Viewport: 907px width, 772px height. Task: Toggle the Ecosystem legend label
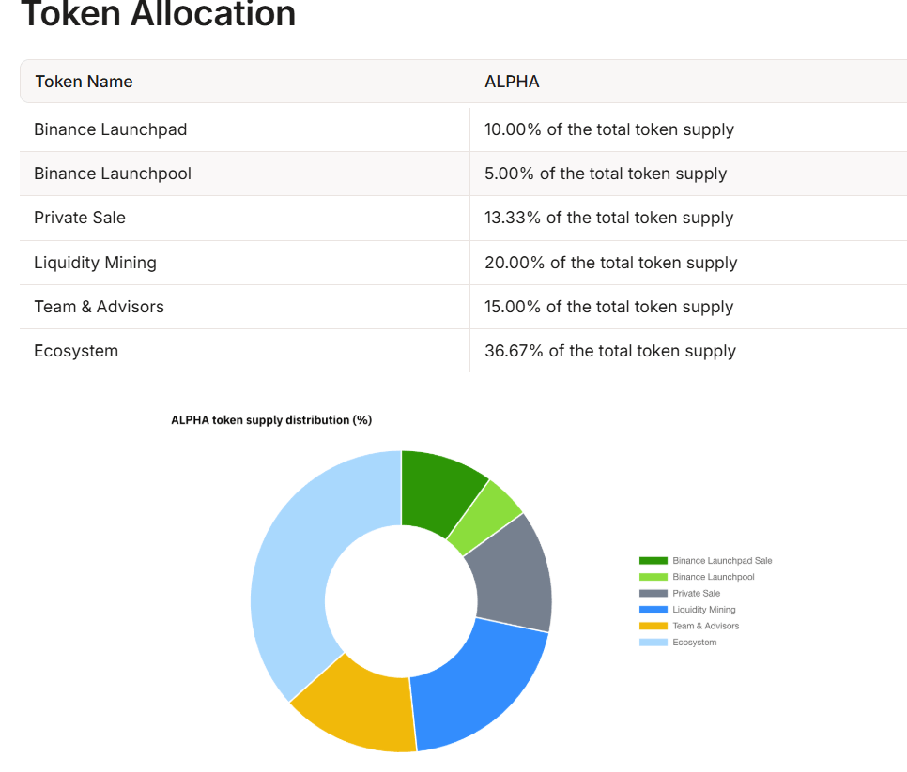coord(694,643)
